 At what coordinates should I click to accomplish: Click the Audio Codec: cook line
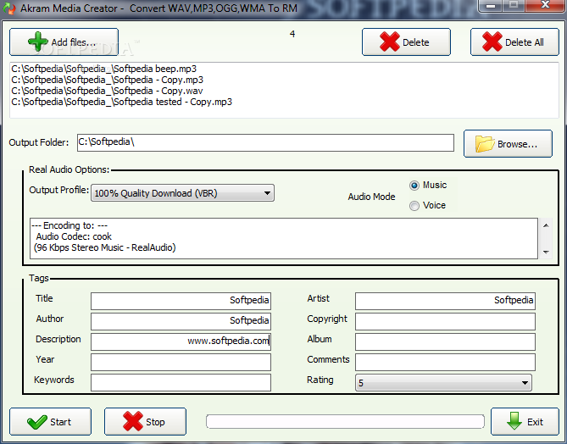(x=74, y=236)
